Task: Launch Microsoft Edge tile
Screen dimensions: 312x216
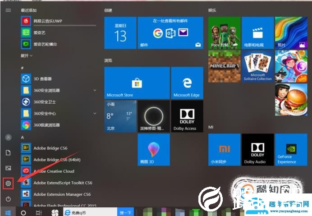Action: (x=187, y=83)
